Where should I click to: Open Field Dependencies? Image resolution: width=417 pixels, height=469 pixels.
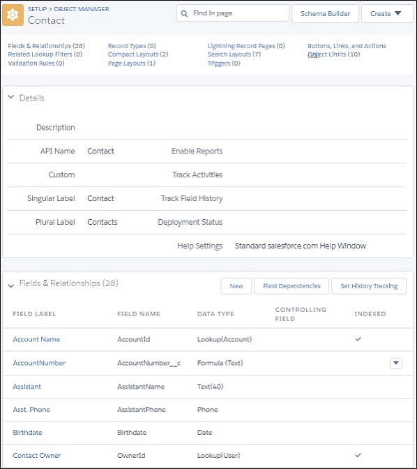[x=291, y=286]
